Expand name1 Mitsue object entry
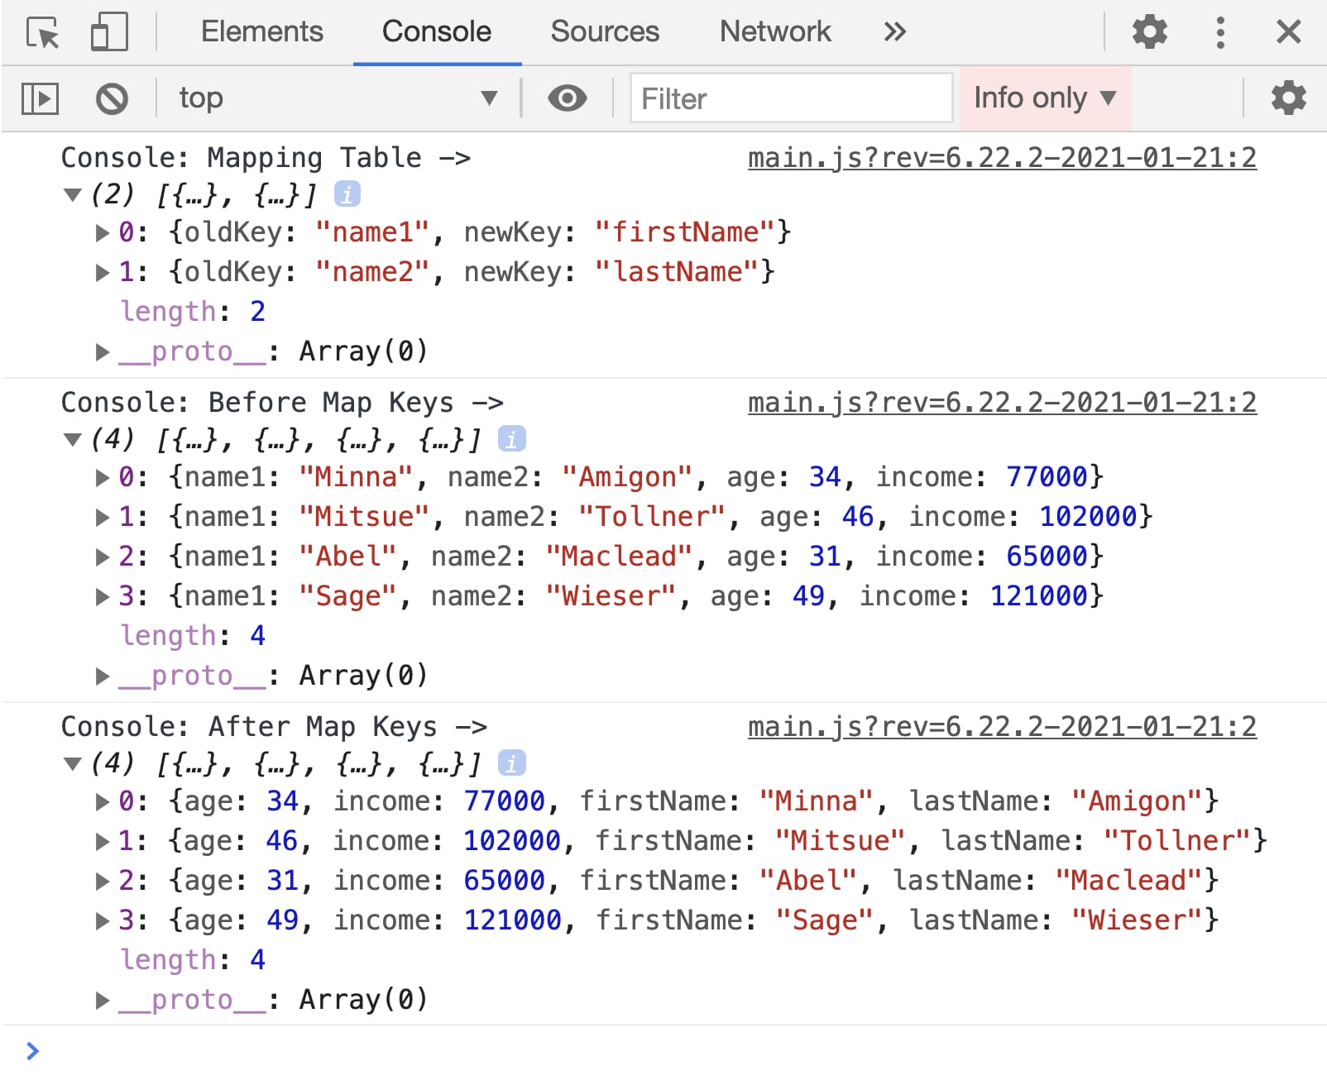The height and width of the screenshot is (1085, 1327). click(x=102, y=518)
